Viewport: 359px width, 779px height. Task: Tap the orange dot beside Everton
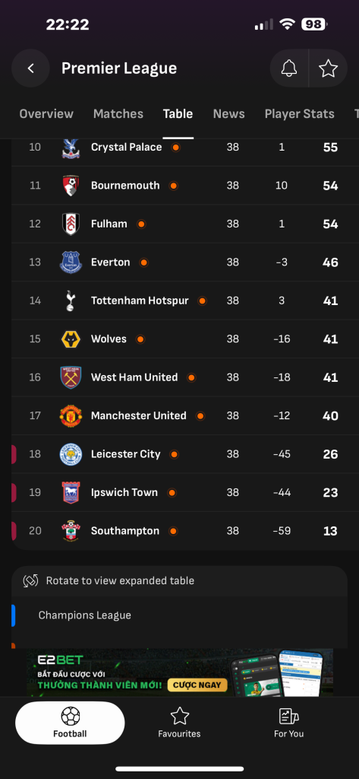[x=143, y=262]
